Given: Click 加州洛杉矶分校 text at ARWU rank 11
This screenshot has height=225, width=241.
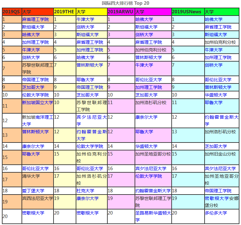Looking at the screenshot, I should pyautogui.click(x=151, y=103).
